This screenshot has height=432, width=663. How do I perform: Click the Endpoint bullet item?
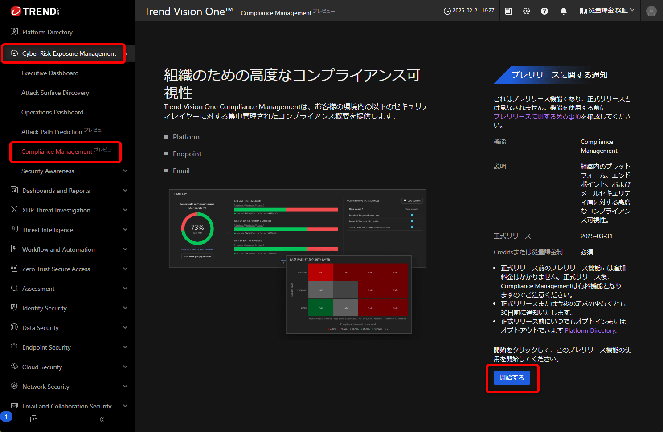(x=187, y=154)
